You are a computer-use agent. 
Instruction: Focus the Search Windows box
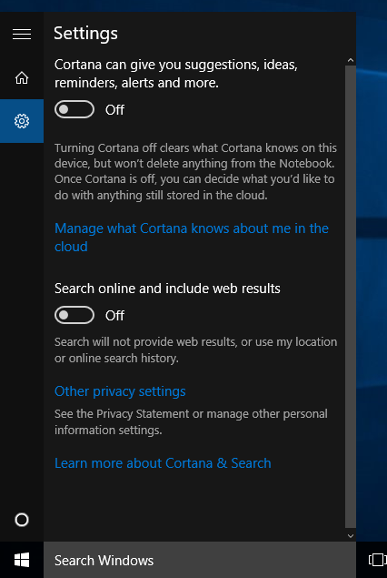coord(200,560)
